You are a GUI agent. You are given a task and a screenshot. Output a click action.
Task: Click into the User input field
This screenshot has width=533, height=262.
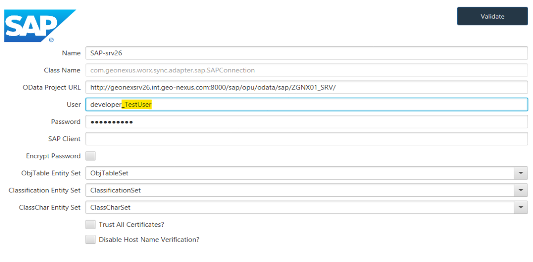pyautogui.click(x=307, y=104)
